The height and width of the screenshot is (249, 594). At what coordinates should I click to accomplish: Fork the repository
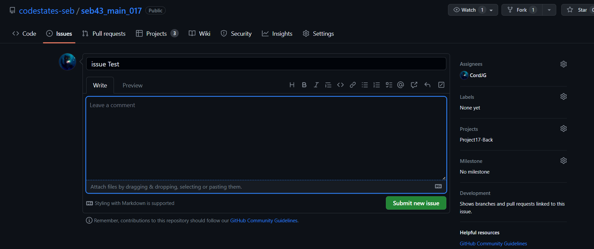(x=522, y=10)
